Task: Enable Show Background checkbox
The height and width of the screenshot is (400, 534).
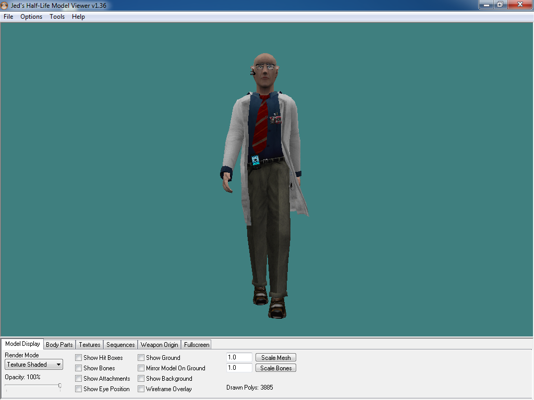Action: [x=141, y=379]
